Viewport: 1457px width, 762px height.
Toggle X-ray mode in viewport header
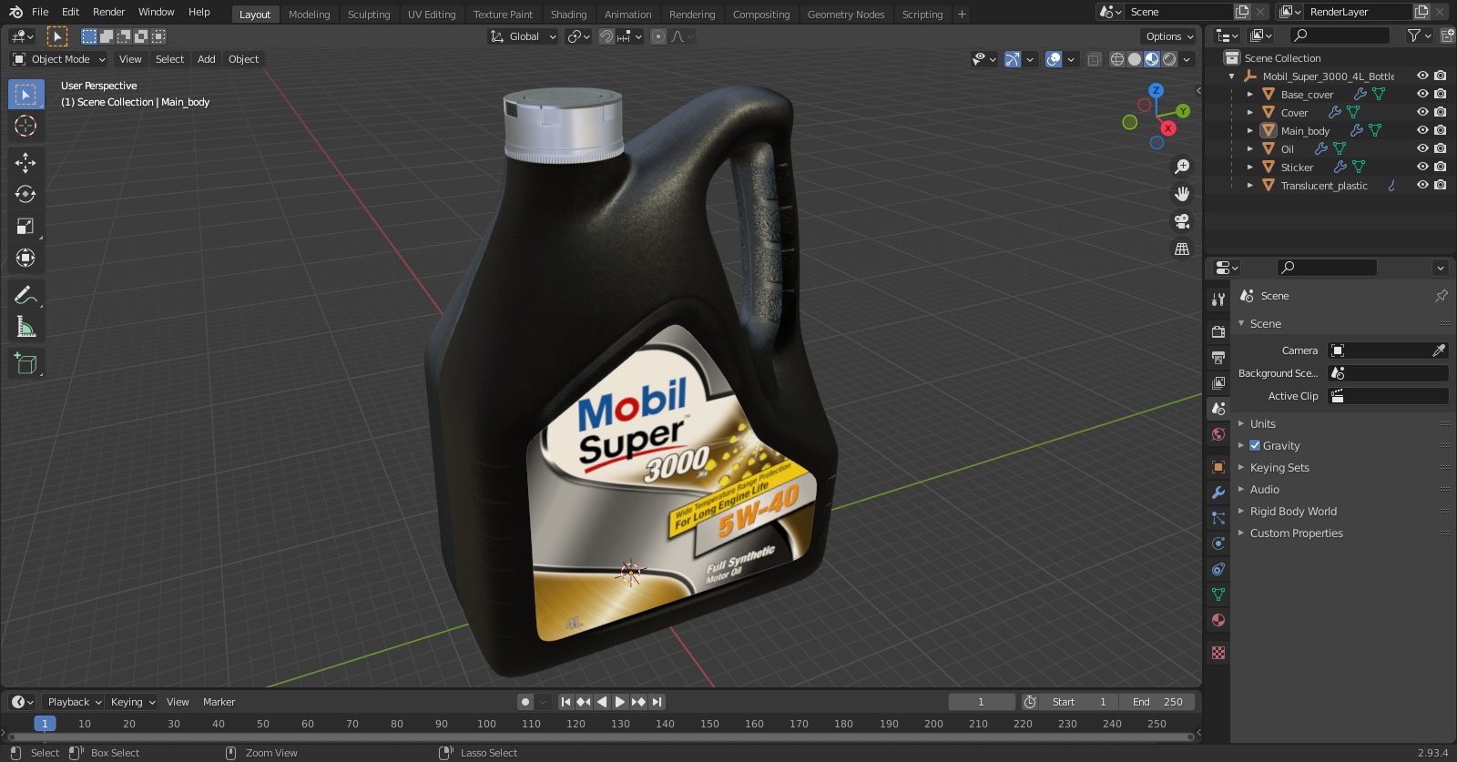(1094, 59)
